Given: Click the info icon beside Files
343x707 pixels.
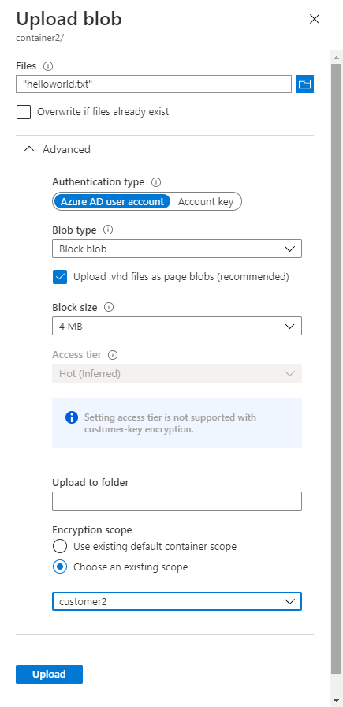Looking at the screenshot, I should [x=48, y=66].
